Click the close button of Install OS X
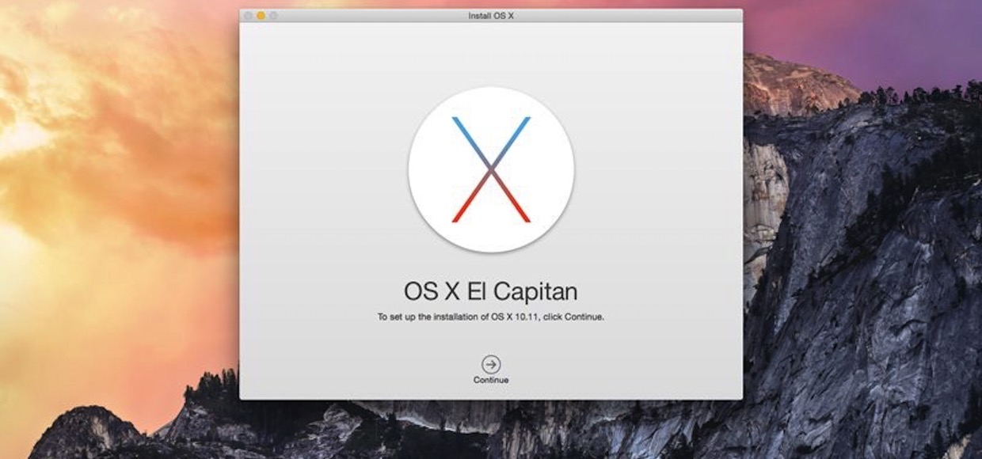 click(x=248, y=16)
